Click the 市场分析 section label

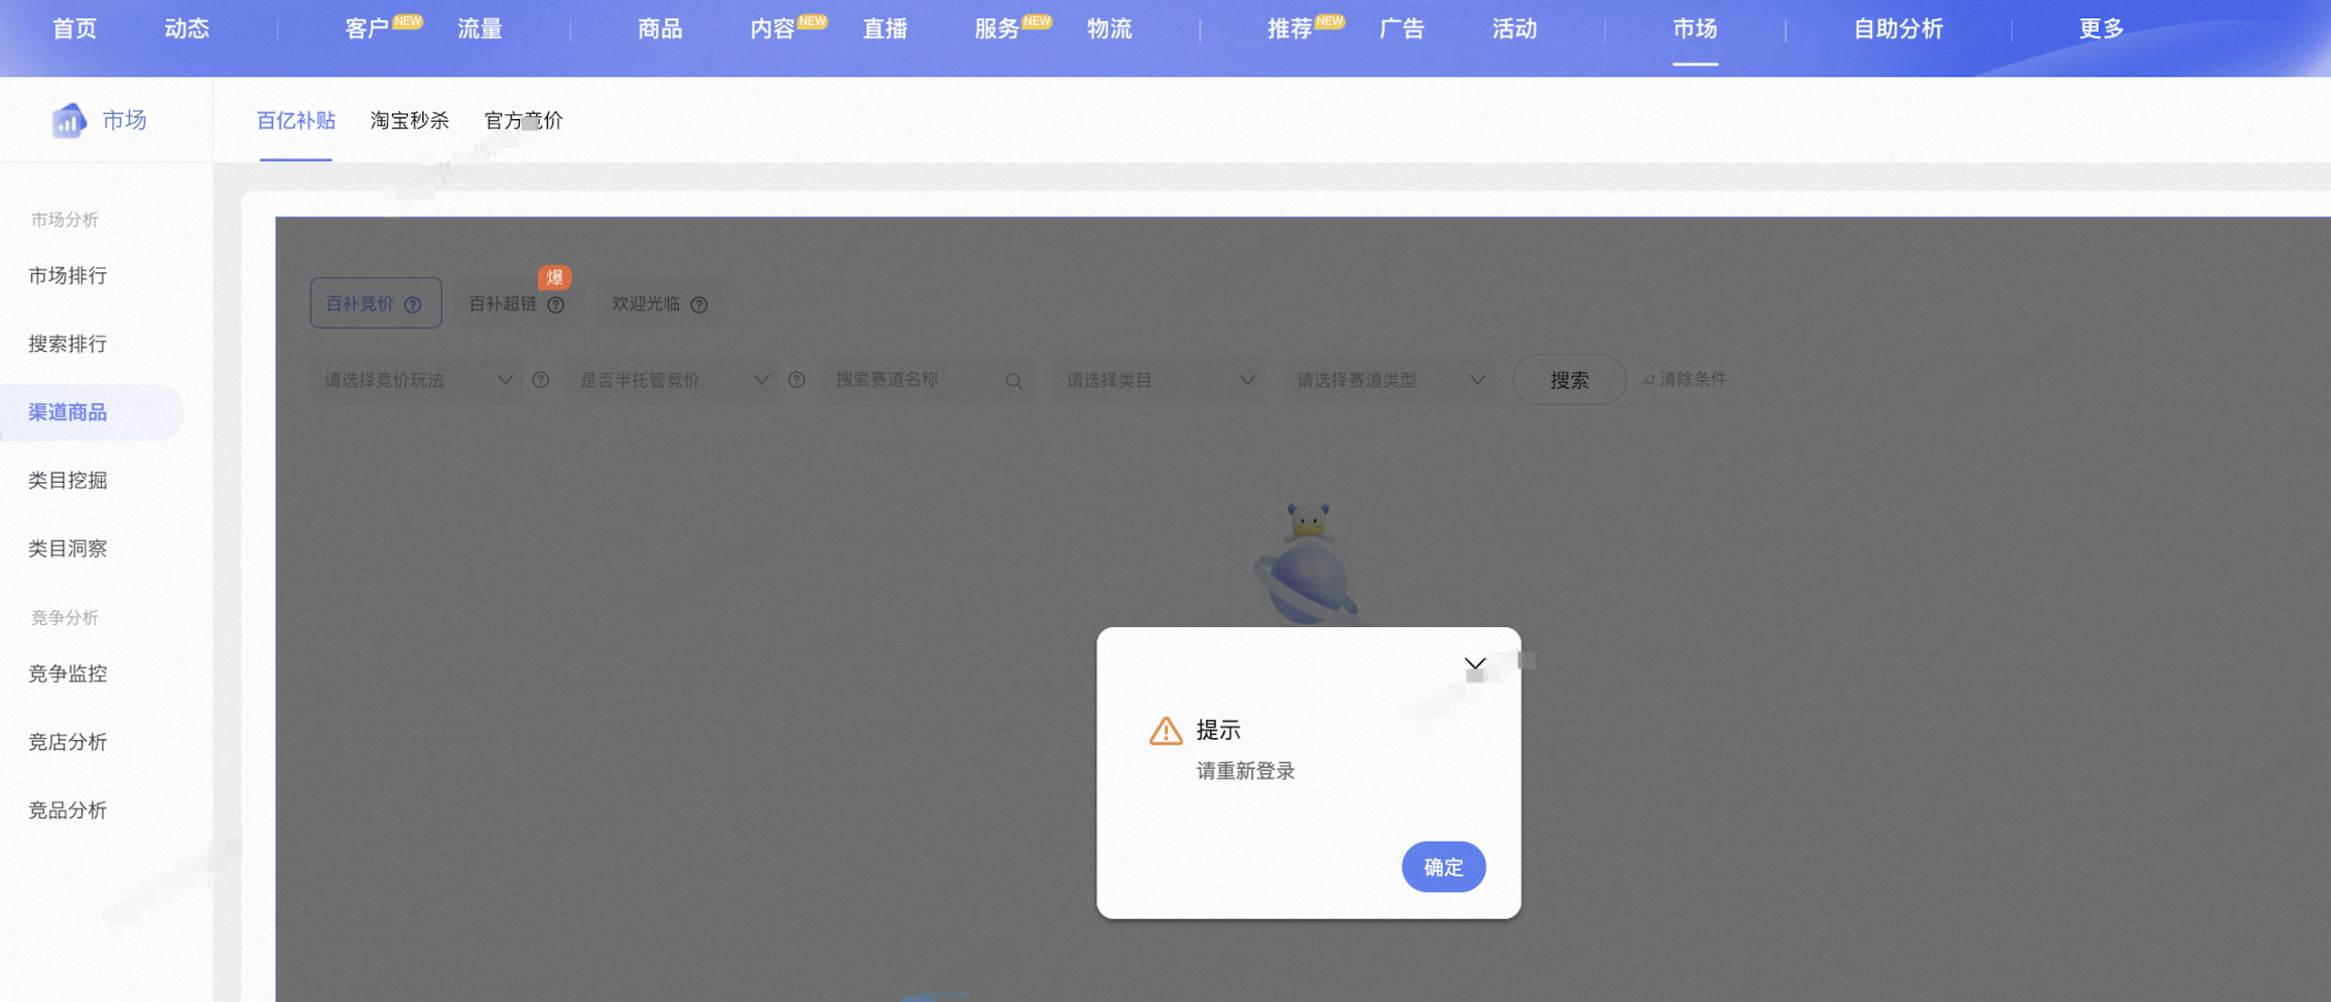tap(64, 220)
